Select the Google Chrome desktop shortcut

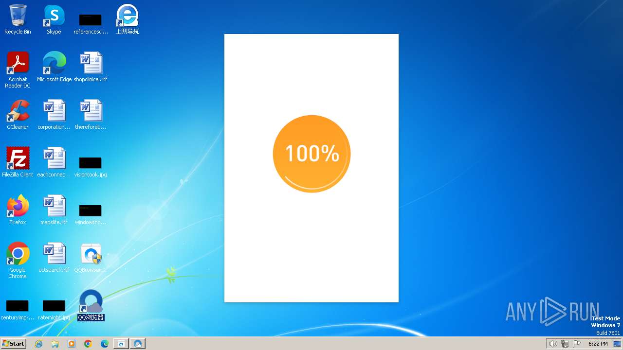tap(18, 261)
